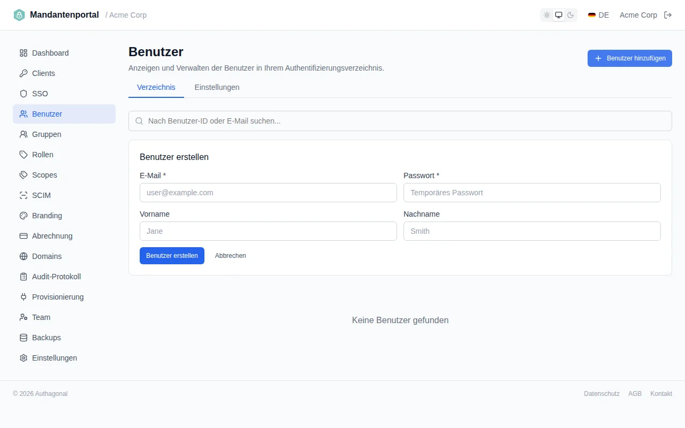Viewport: 685px width, 428px height.
Task: Click the 'Benutzer erstellen' form heading
Action: click(174, 157)
